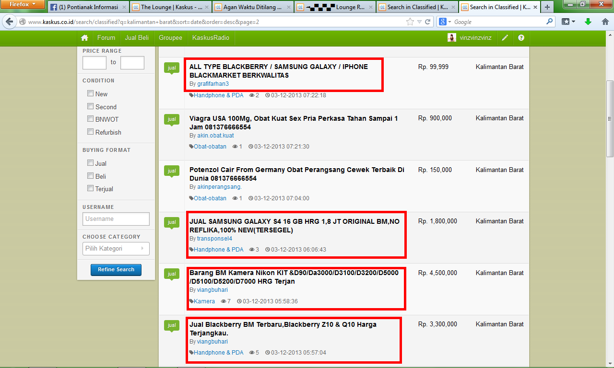614x368 pixels.
Task: Reload the page with refresh icon
Action: tap(427, 22)
